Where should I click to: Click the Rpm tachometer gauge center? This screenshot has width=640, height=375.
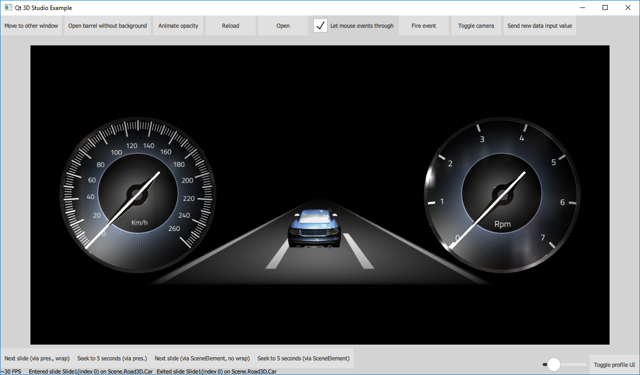(502, 195)
